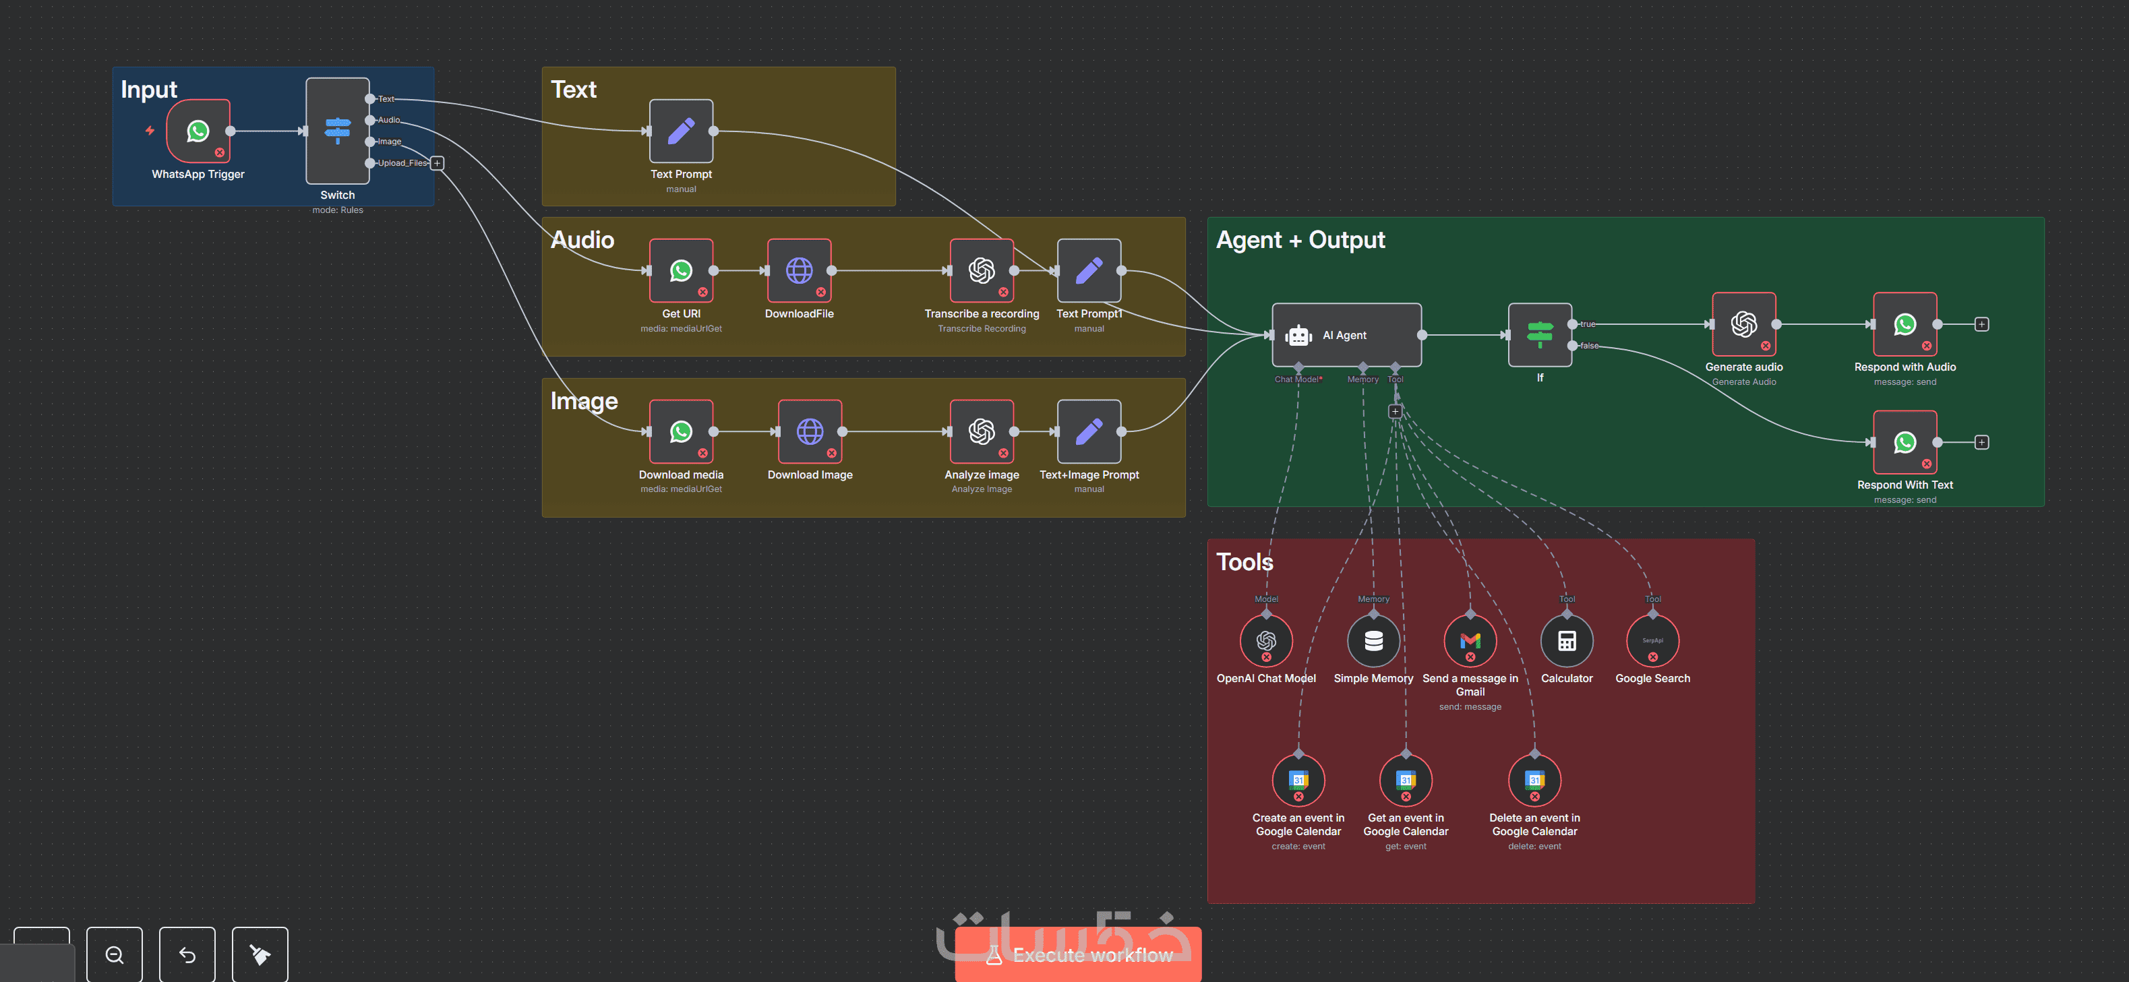Open the AI Agent node
The width and height of the screenshot is (2129, 982).
[x=1346, y=335]
